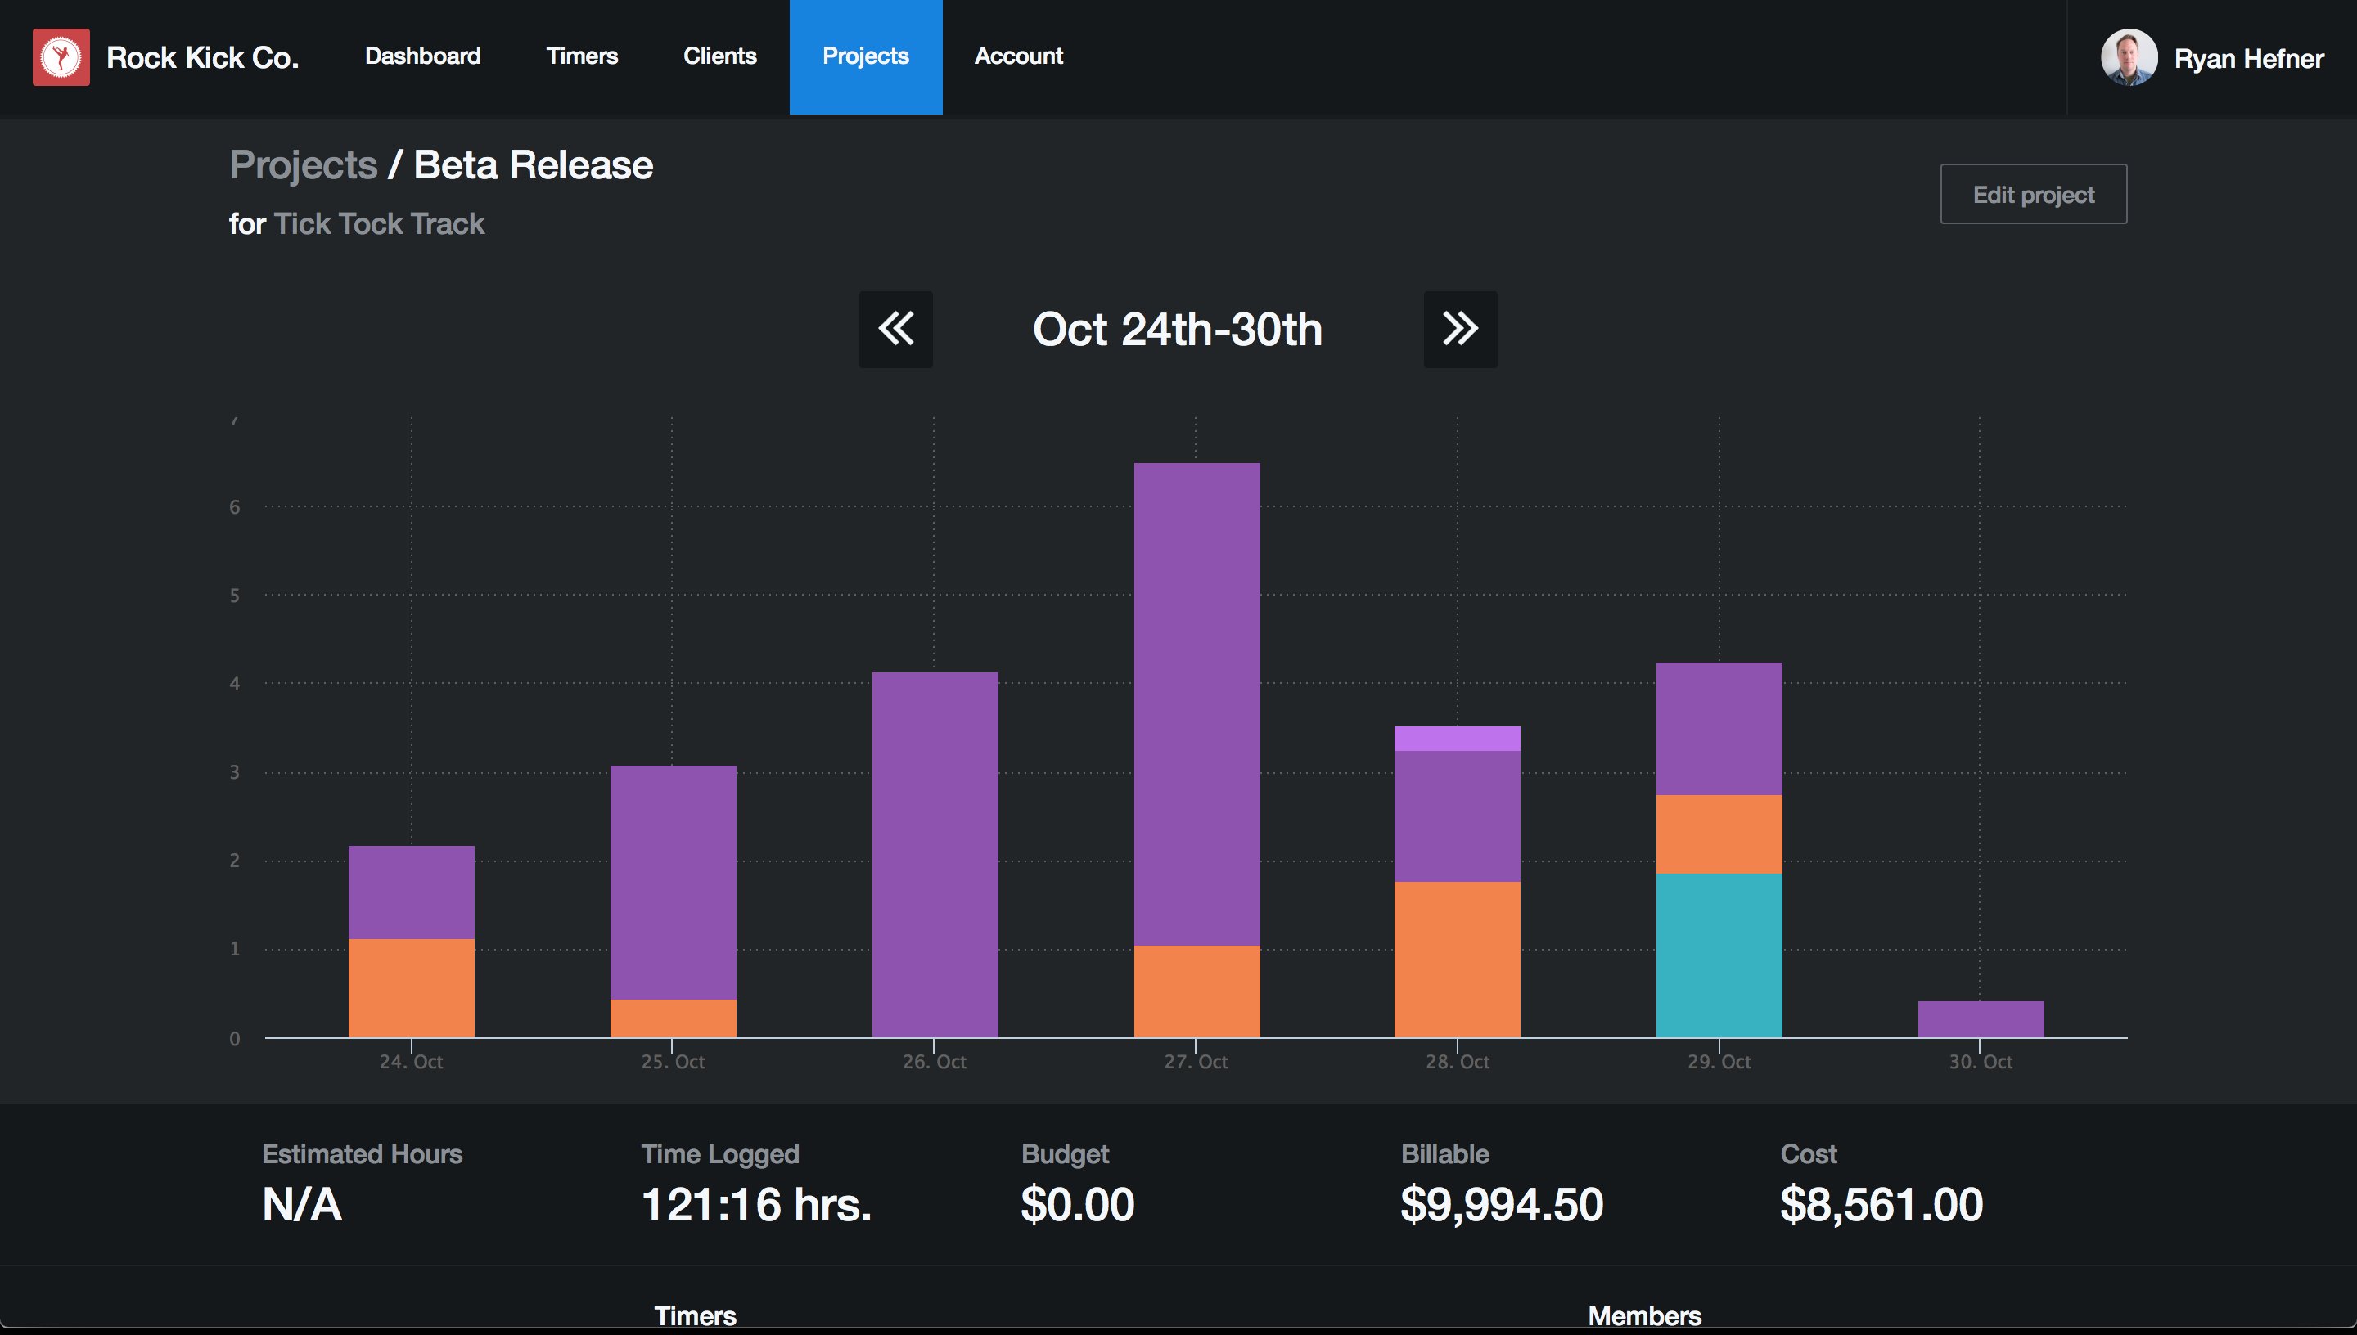Open the Tick Tock Track client link
The width and height of the screenshot is (2357, 1335).
pyautogui.click(x=379, y=223)
